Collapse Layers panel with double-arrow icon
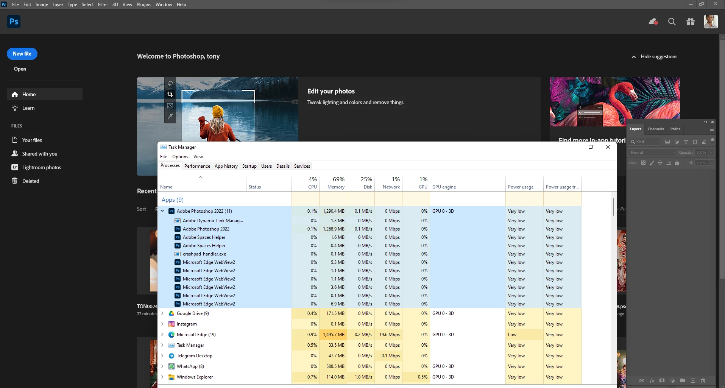 point(705,122)
